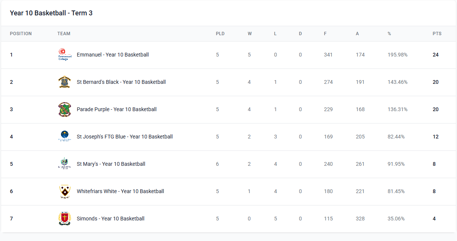Screen dimensions: 457x241
Task: Click the St Bernard's Black crest icon
Action: tap(64, 82)
